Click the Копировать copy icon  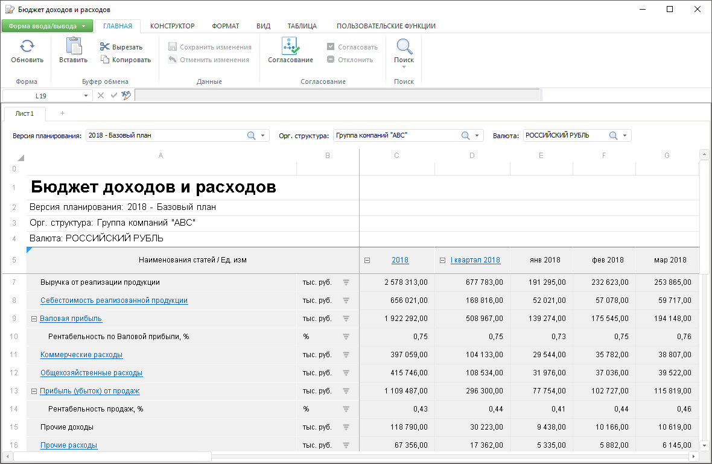[105, 60]
